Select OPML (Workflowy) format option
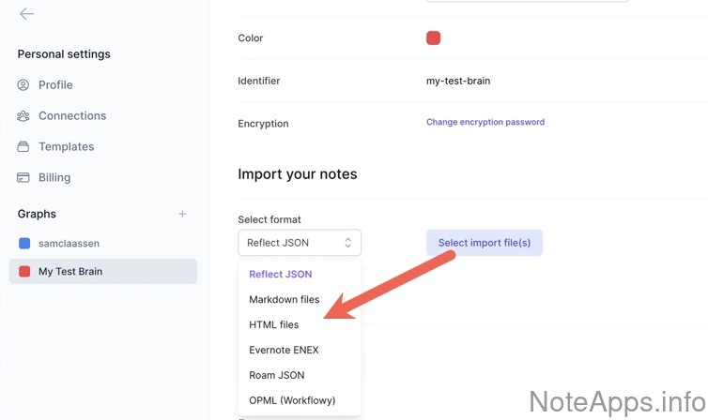This screenshot has height=420, width=708. click(x=292, y=401)
